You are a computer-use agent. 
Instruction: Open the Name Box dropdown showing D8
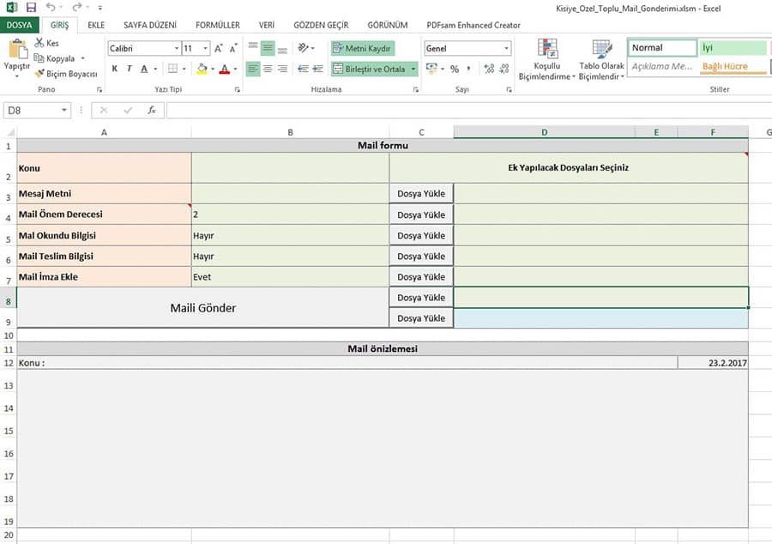click(65, 110)
